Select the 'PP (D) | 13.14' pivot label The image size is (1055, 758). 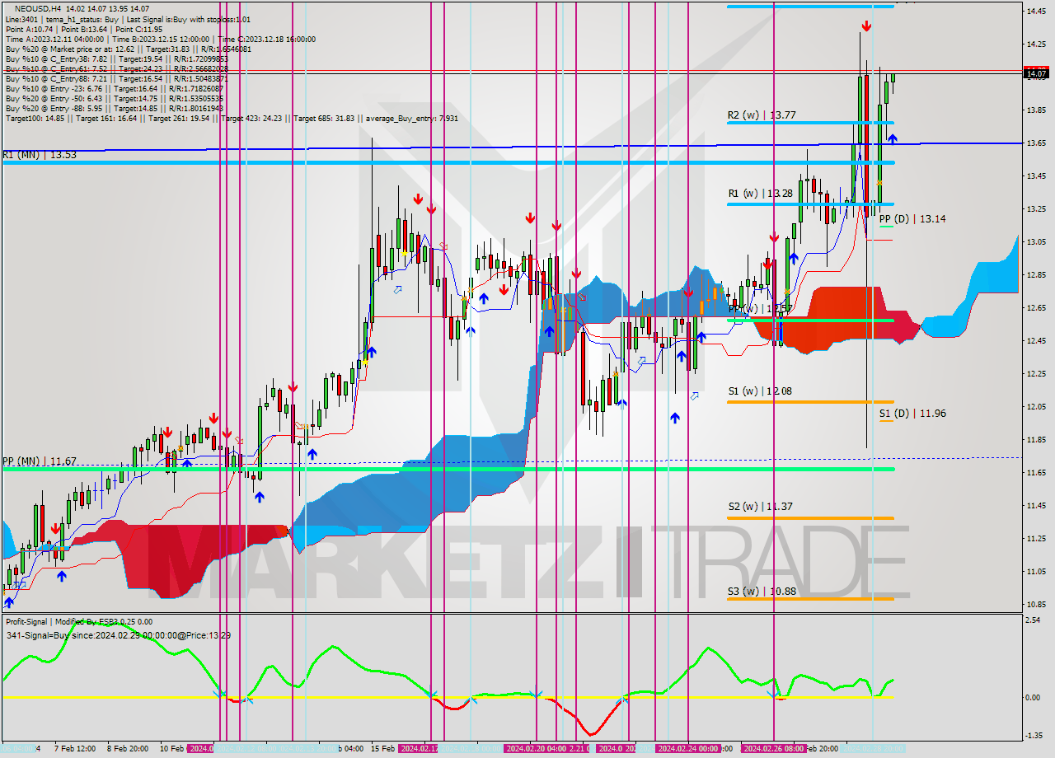click(912, 219)
